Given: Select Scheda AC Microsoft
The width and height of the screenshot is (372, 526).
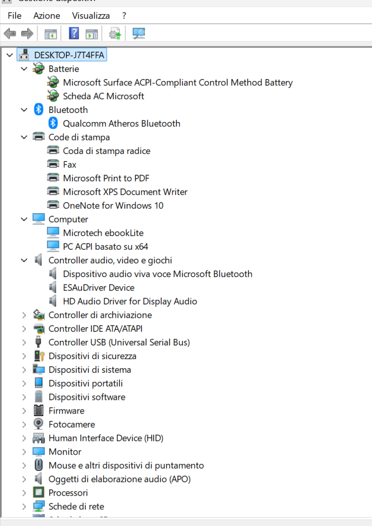Looking at the screenshot, I should pos(104,96).
